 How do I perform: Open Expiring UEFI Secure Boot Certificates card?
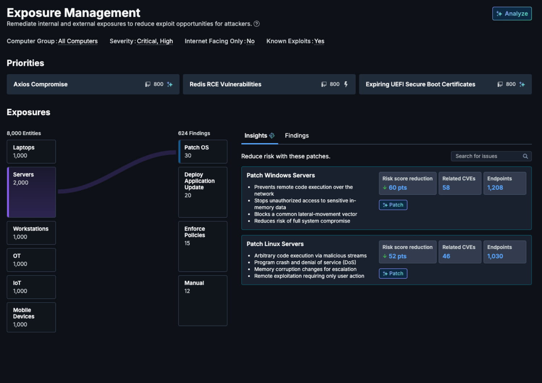coord(445,84)
